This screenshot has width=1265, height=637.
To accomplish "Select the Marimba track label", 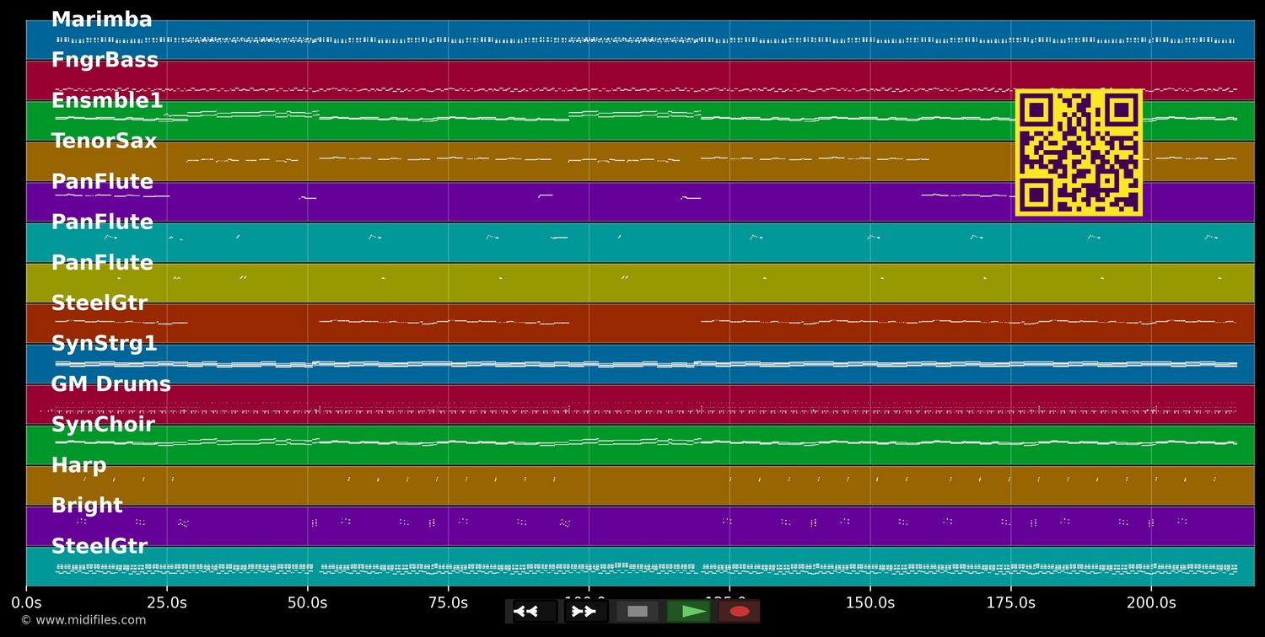I will [102, 20].
